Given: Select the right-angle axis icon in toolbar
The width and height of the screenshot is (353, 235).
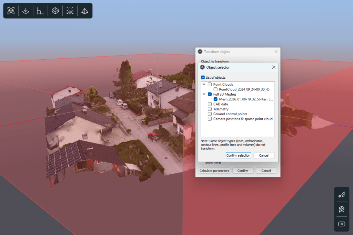Looking at the screenshot, I should (40, 11).
